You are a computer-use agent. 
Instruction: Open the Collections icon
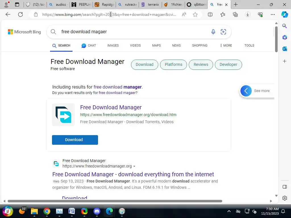click(235, 14)
